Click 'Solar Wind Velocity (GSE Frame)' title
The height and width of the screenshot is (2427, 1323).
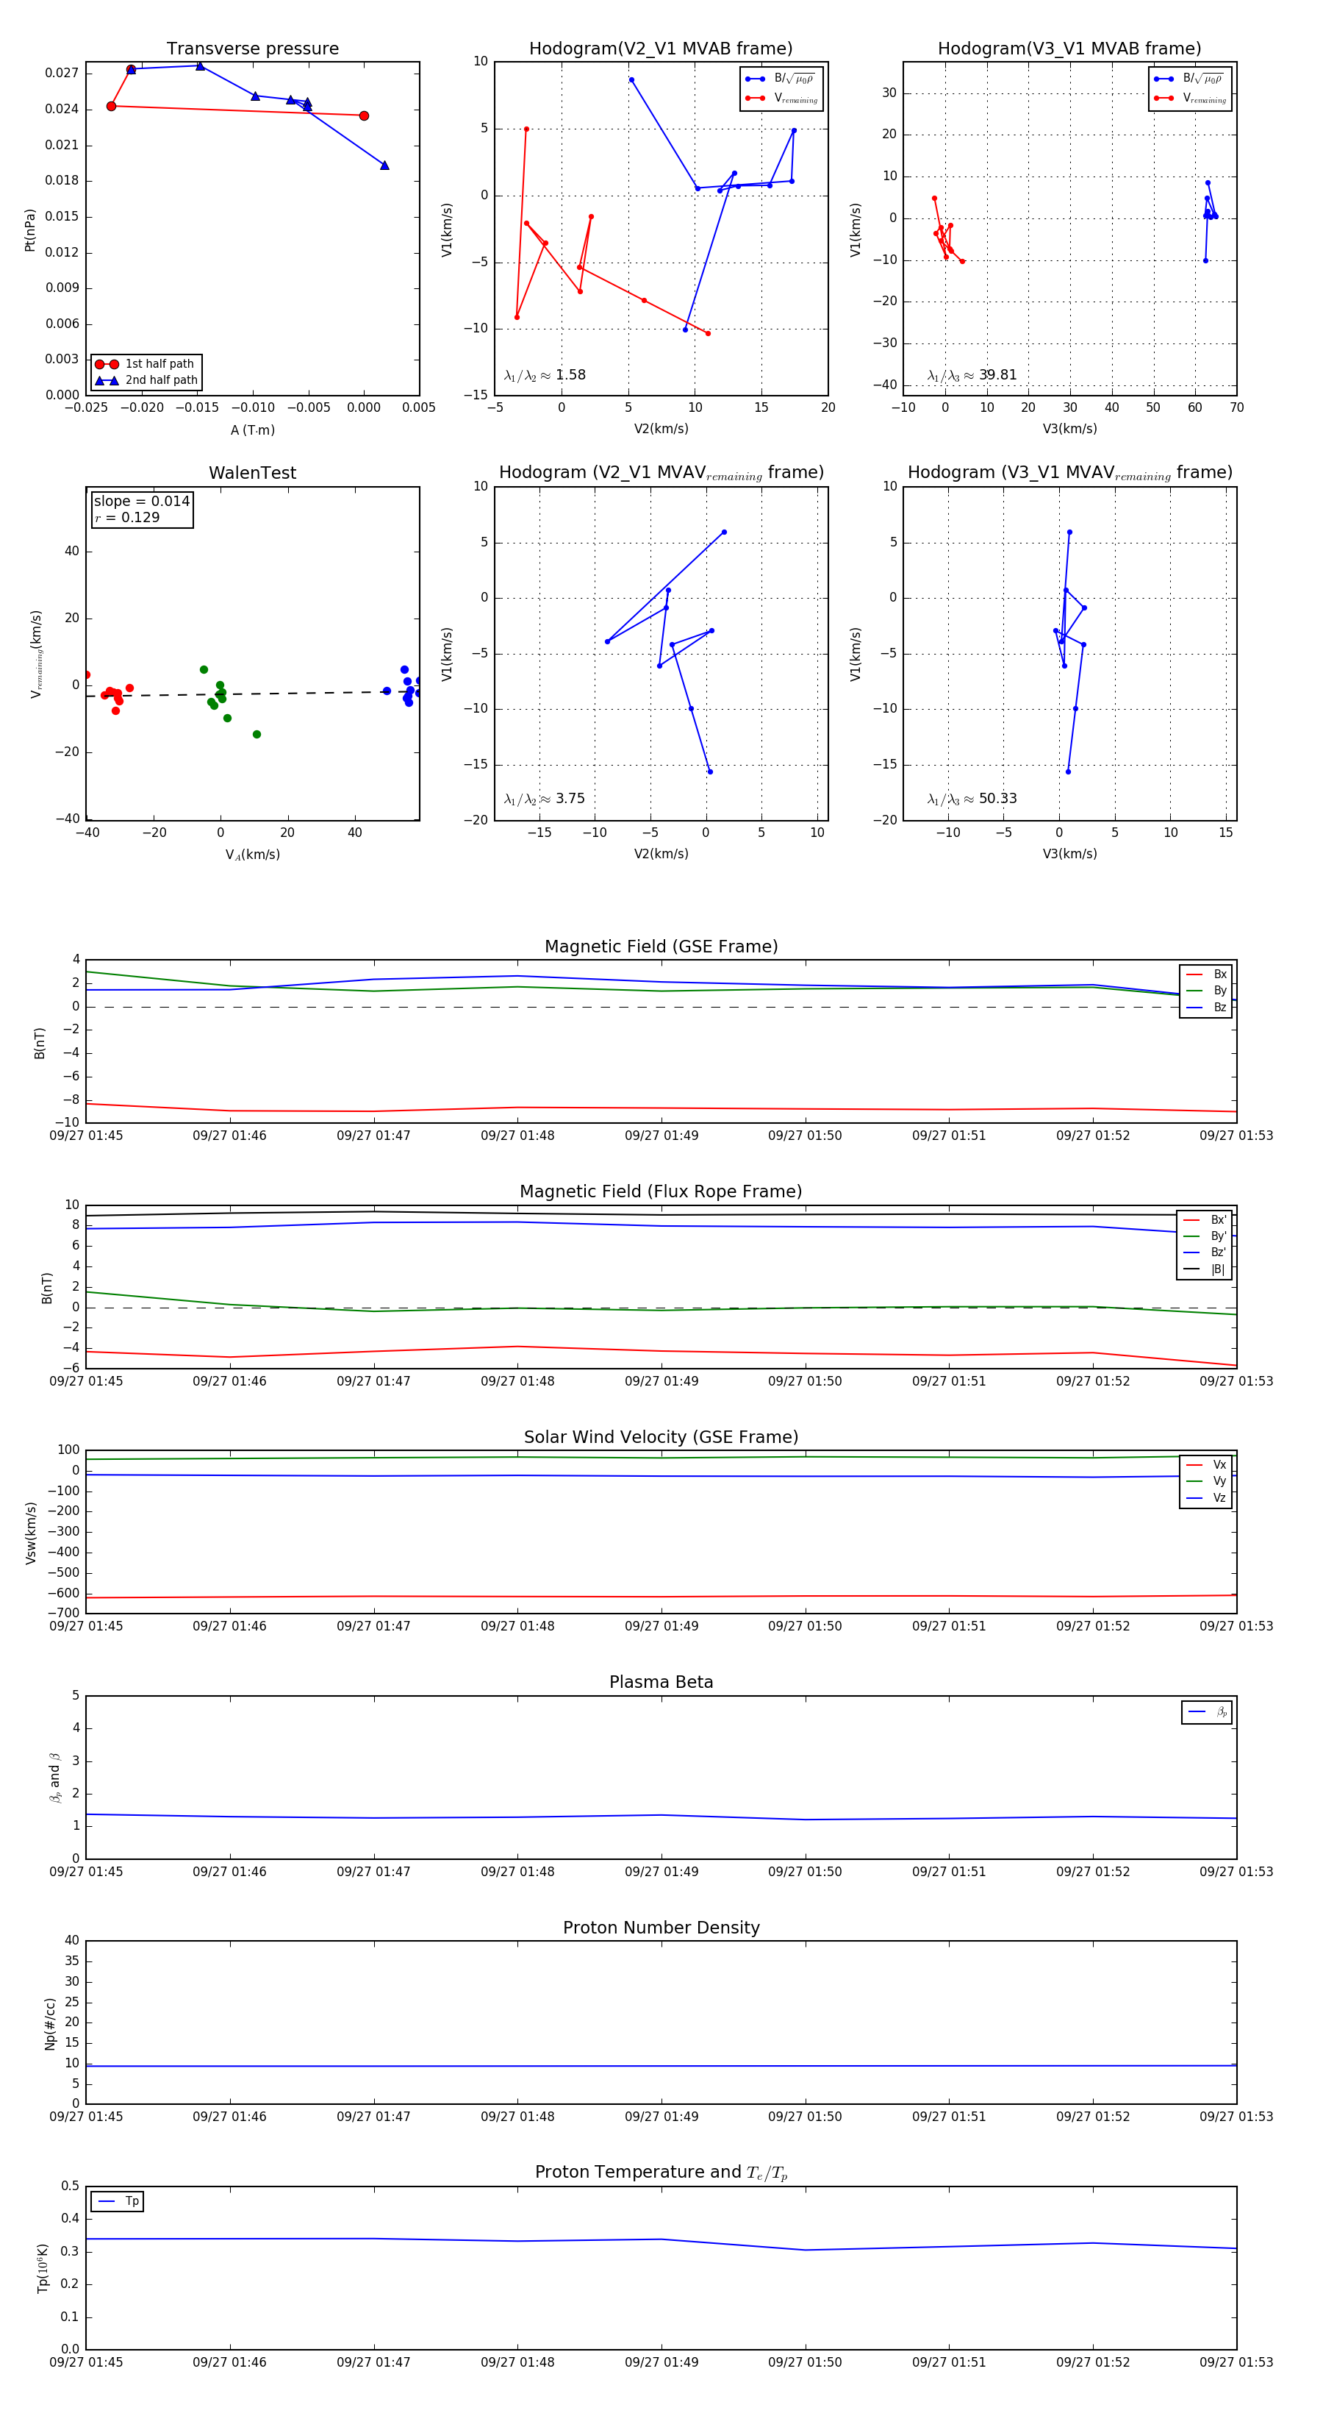[661, 1437]
